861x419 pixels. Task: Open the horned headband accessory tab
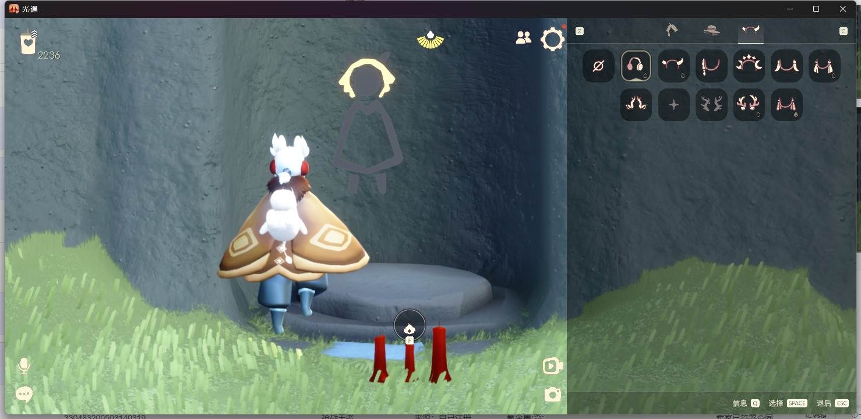pos(750,30)
